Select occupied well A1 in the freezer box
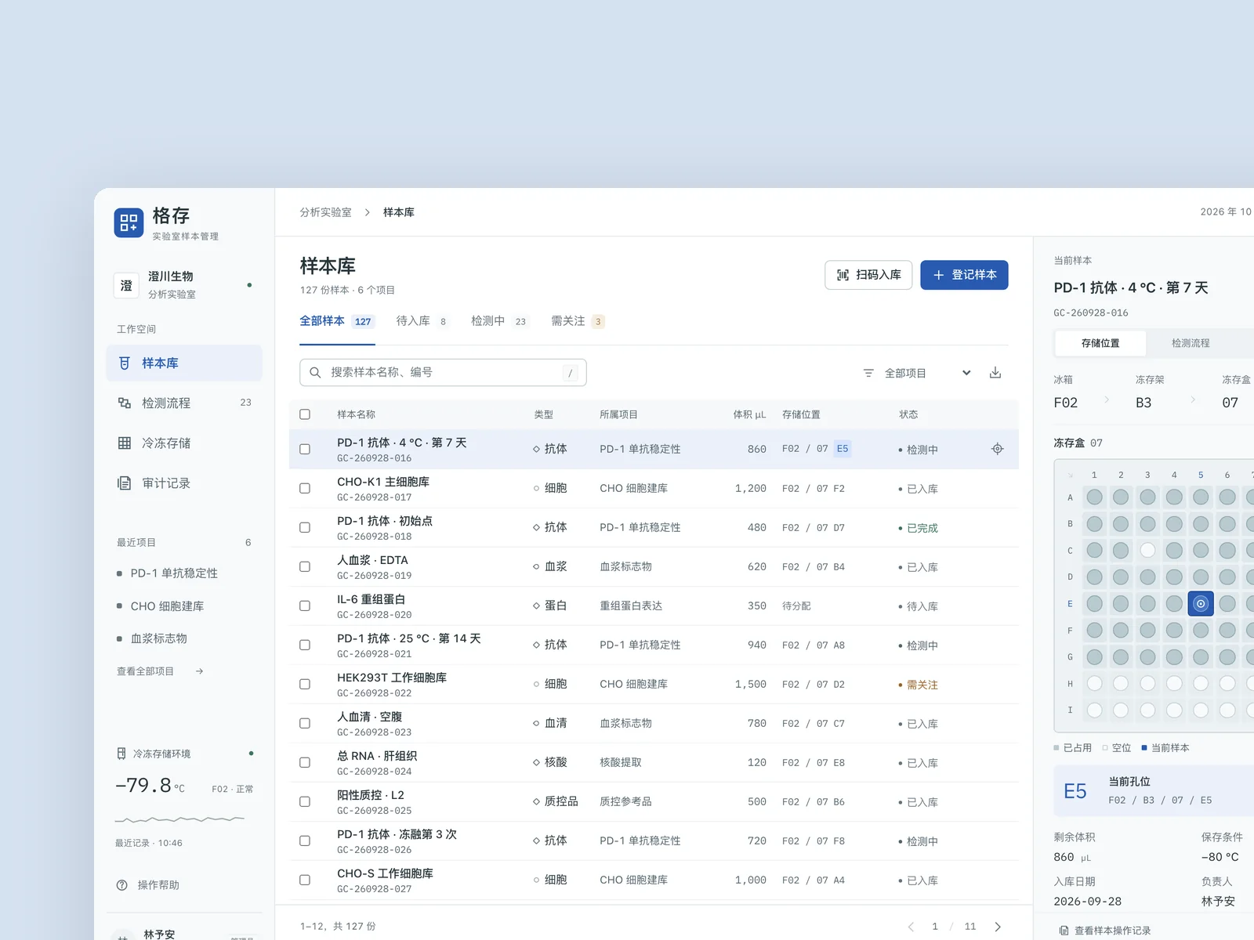 click(1095, 497)
